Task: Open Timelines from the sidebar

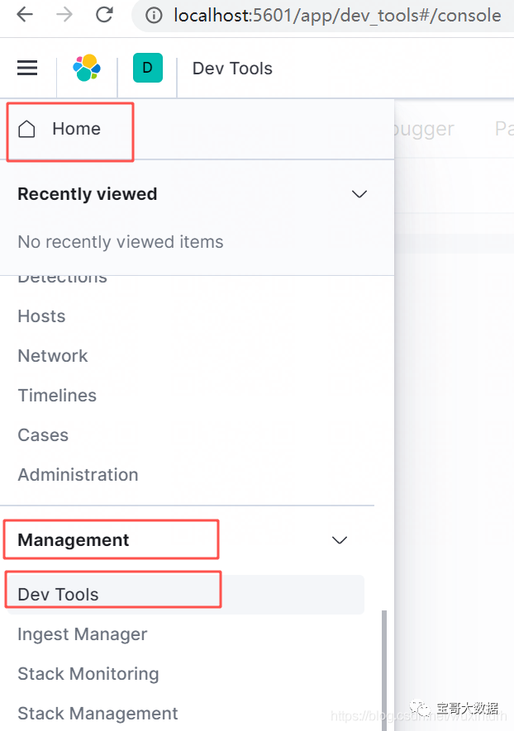Action: 57,396
